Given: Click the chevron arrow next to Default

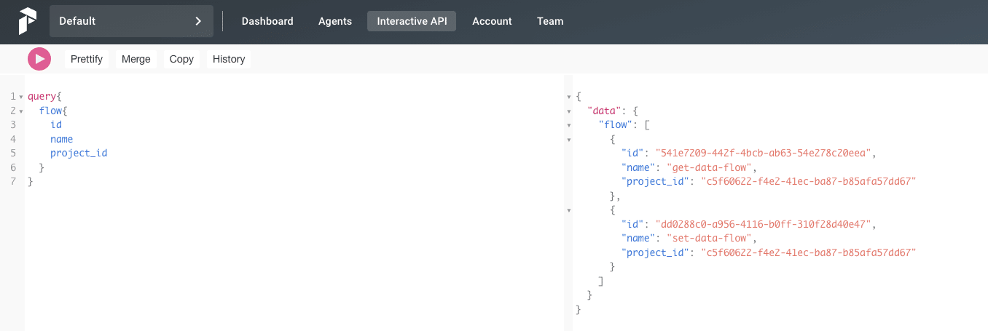Looking at the screenshot, I should (x=198, y=21).
